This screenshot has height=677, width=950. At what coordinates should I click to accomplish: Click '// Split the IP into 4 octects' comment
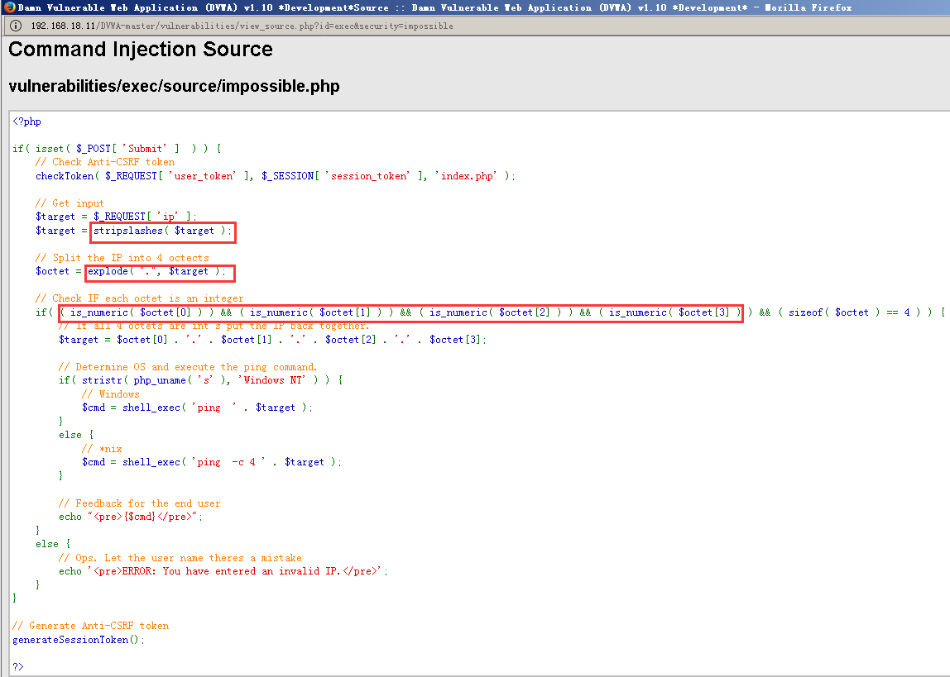point(122,258)
